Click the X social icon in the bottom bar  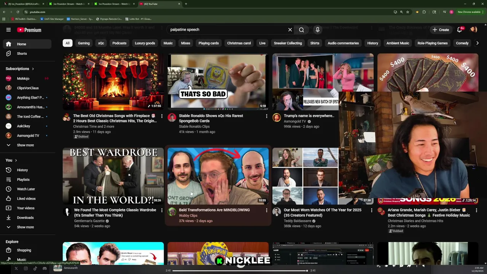pyautogui.click(x=16, y=268)
